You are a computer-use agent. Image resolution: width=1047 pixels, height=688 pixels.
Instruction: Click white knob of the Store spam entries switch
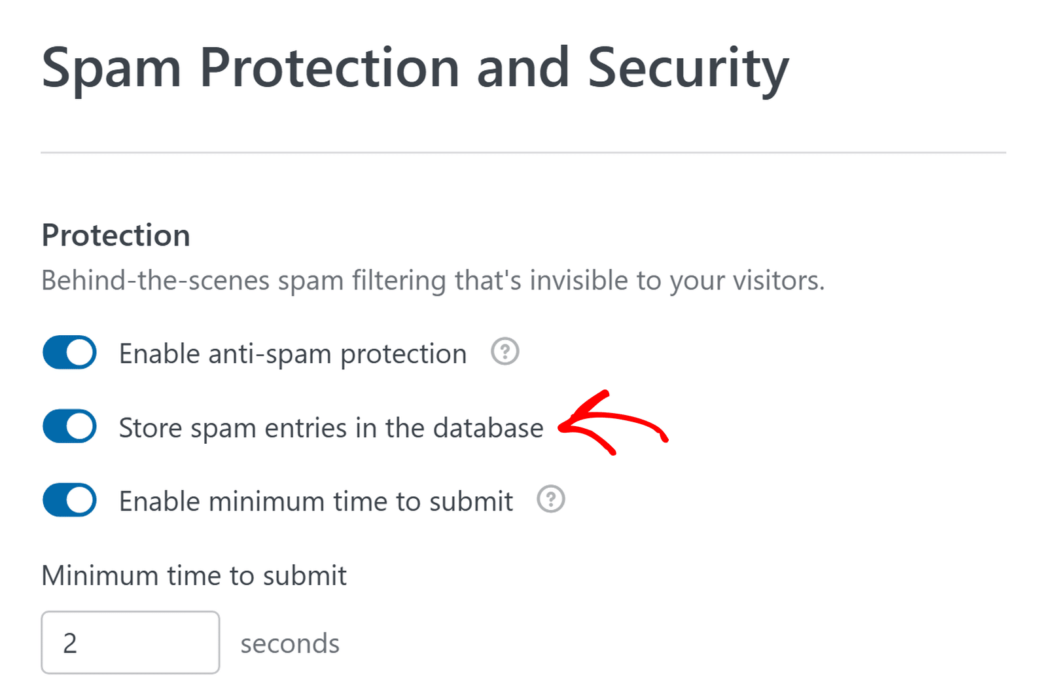(x=80, y=426)
